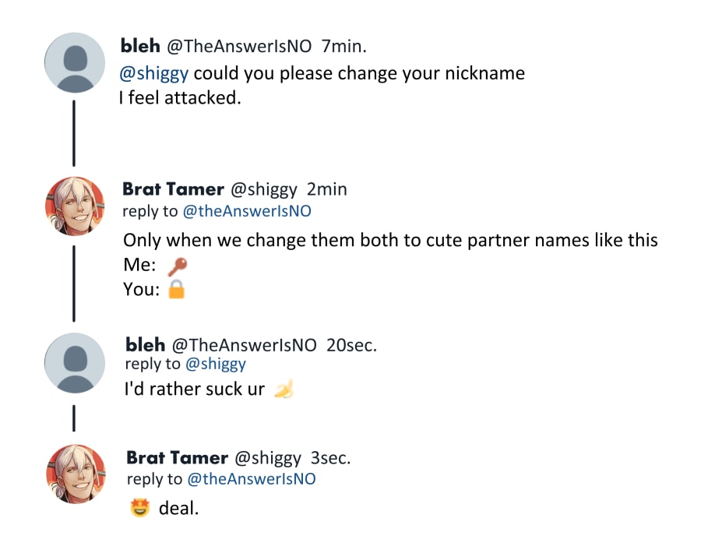Open @theAnswerIsNO link in the 2min reply

coord(246,211)
